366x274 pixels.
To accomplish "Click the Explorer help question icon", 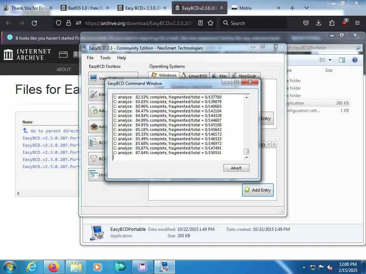I will (355, 60).
